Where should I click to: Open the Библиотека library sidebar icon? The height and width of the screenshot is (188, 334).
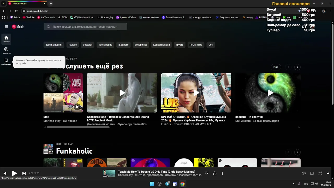[x=6, y=62]
